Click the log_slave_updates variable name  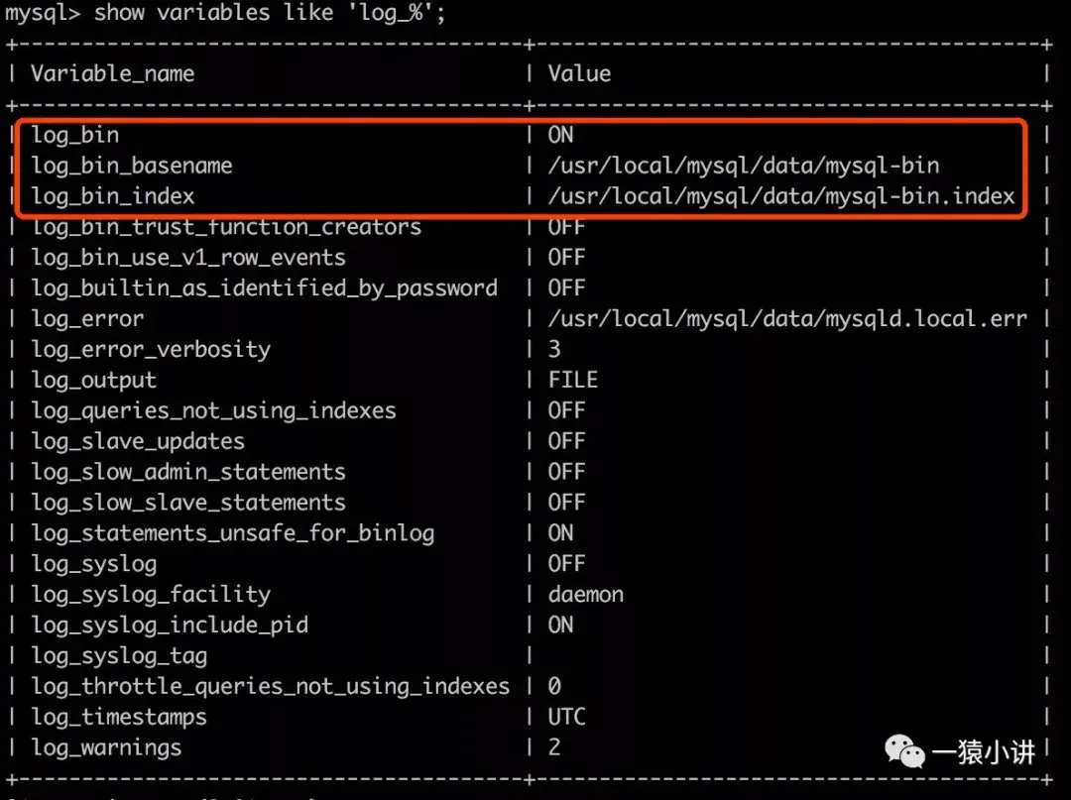[x=138, y=441]
